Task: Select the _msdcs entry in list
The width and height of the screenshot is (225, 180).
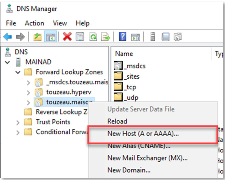Action: coord(134,66)
